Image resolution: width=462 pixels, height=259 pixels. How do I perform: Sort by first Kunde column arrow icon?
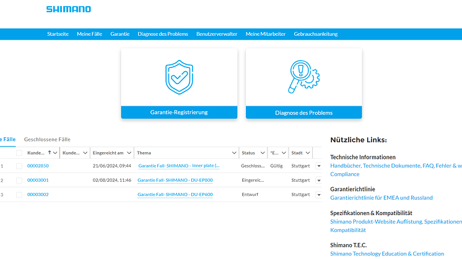pos(50,153)
